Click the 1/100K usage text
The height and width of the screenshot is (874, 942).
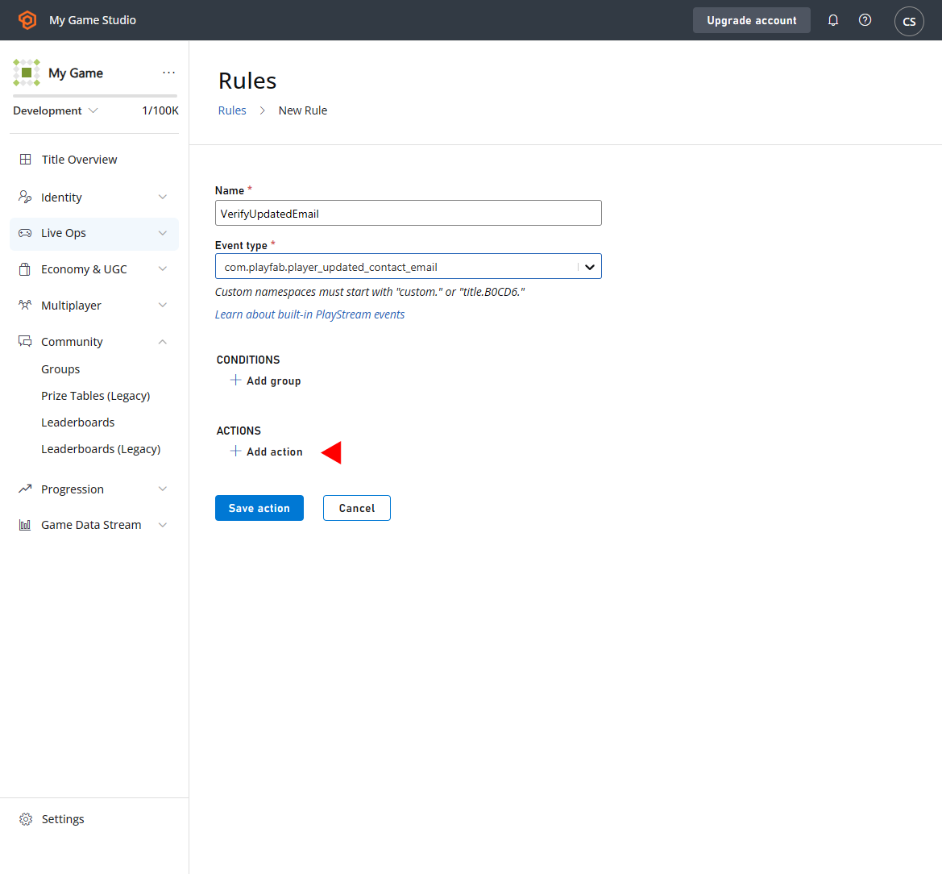(160, 110)
